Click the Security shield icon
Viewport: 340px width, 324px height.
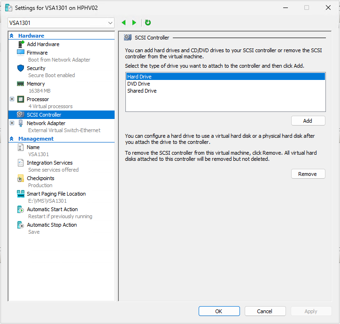click(x=21, y=68)
